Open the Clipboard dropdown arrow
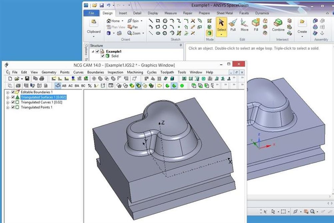 [x=94, y=36]
